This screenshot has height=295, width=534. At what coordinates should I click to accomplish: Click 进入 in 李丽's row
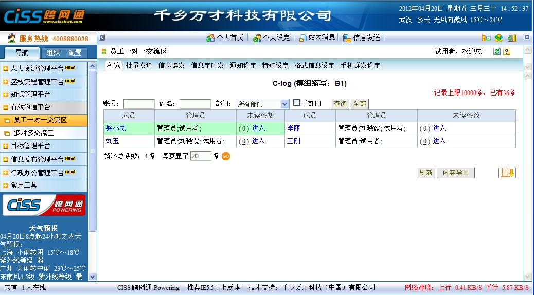(440, 128)
